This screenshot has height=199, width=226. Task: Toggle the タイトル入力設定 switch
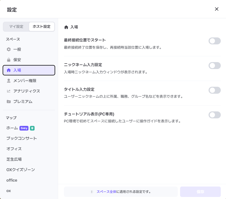coord(214,90)
